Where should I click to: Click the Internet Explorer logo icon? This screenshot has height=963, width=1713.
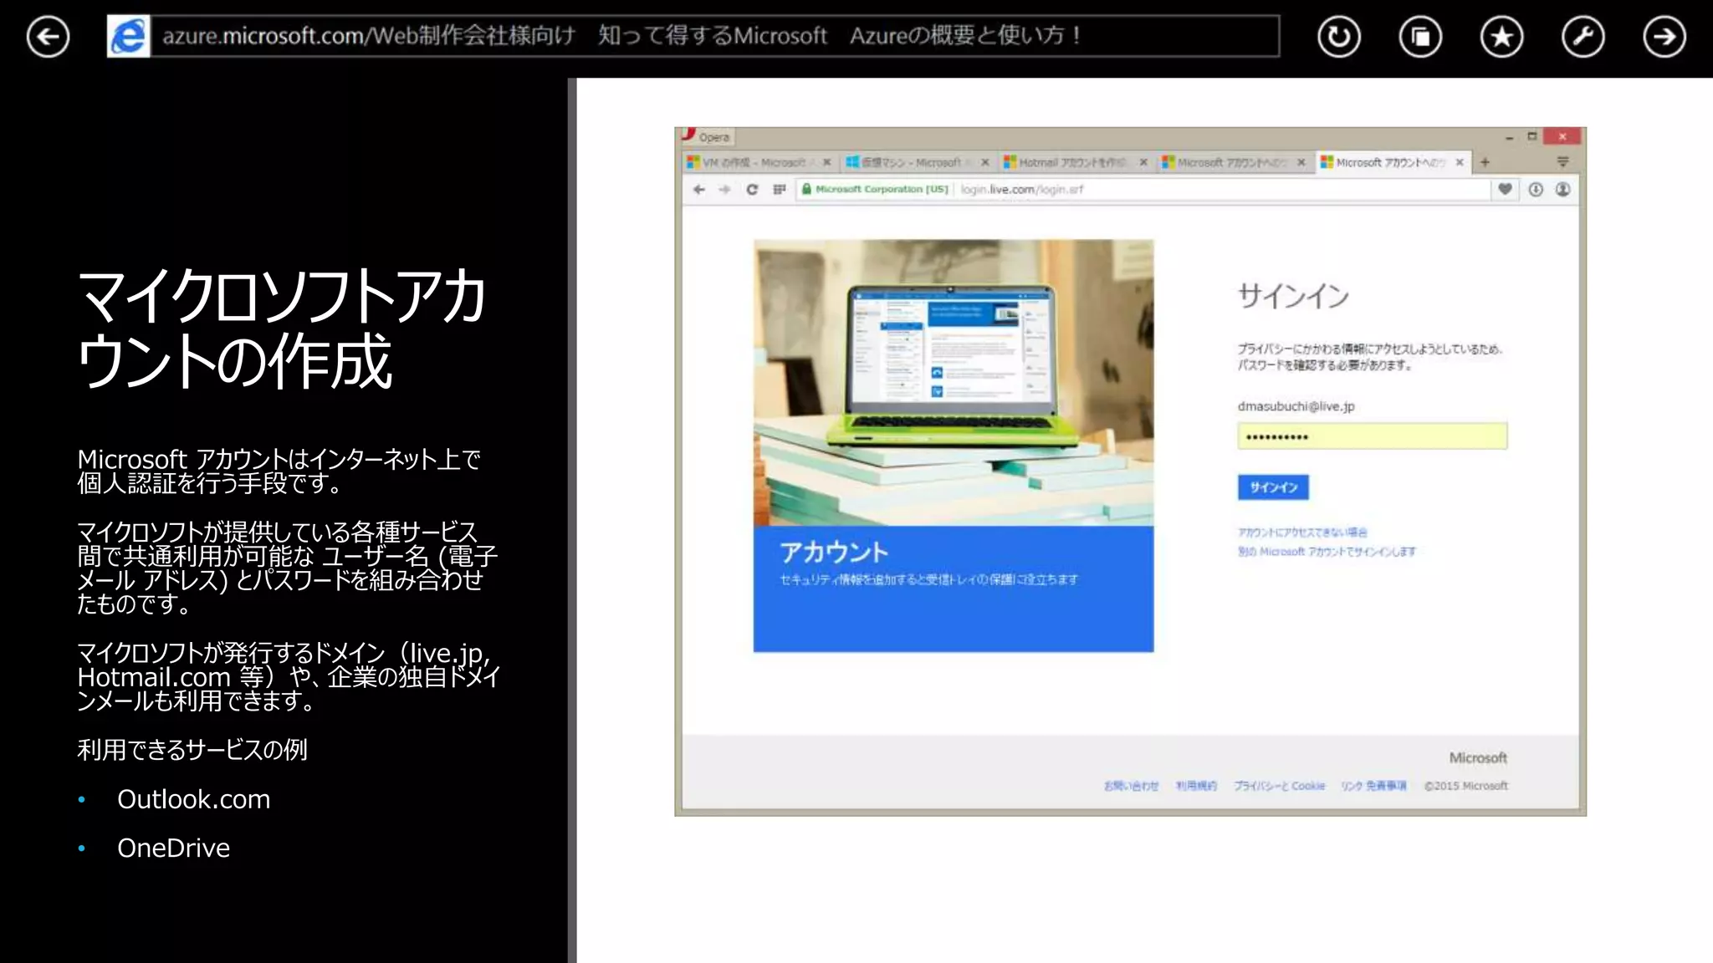click(129, 36)
